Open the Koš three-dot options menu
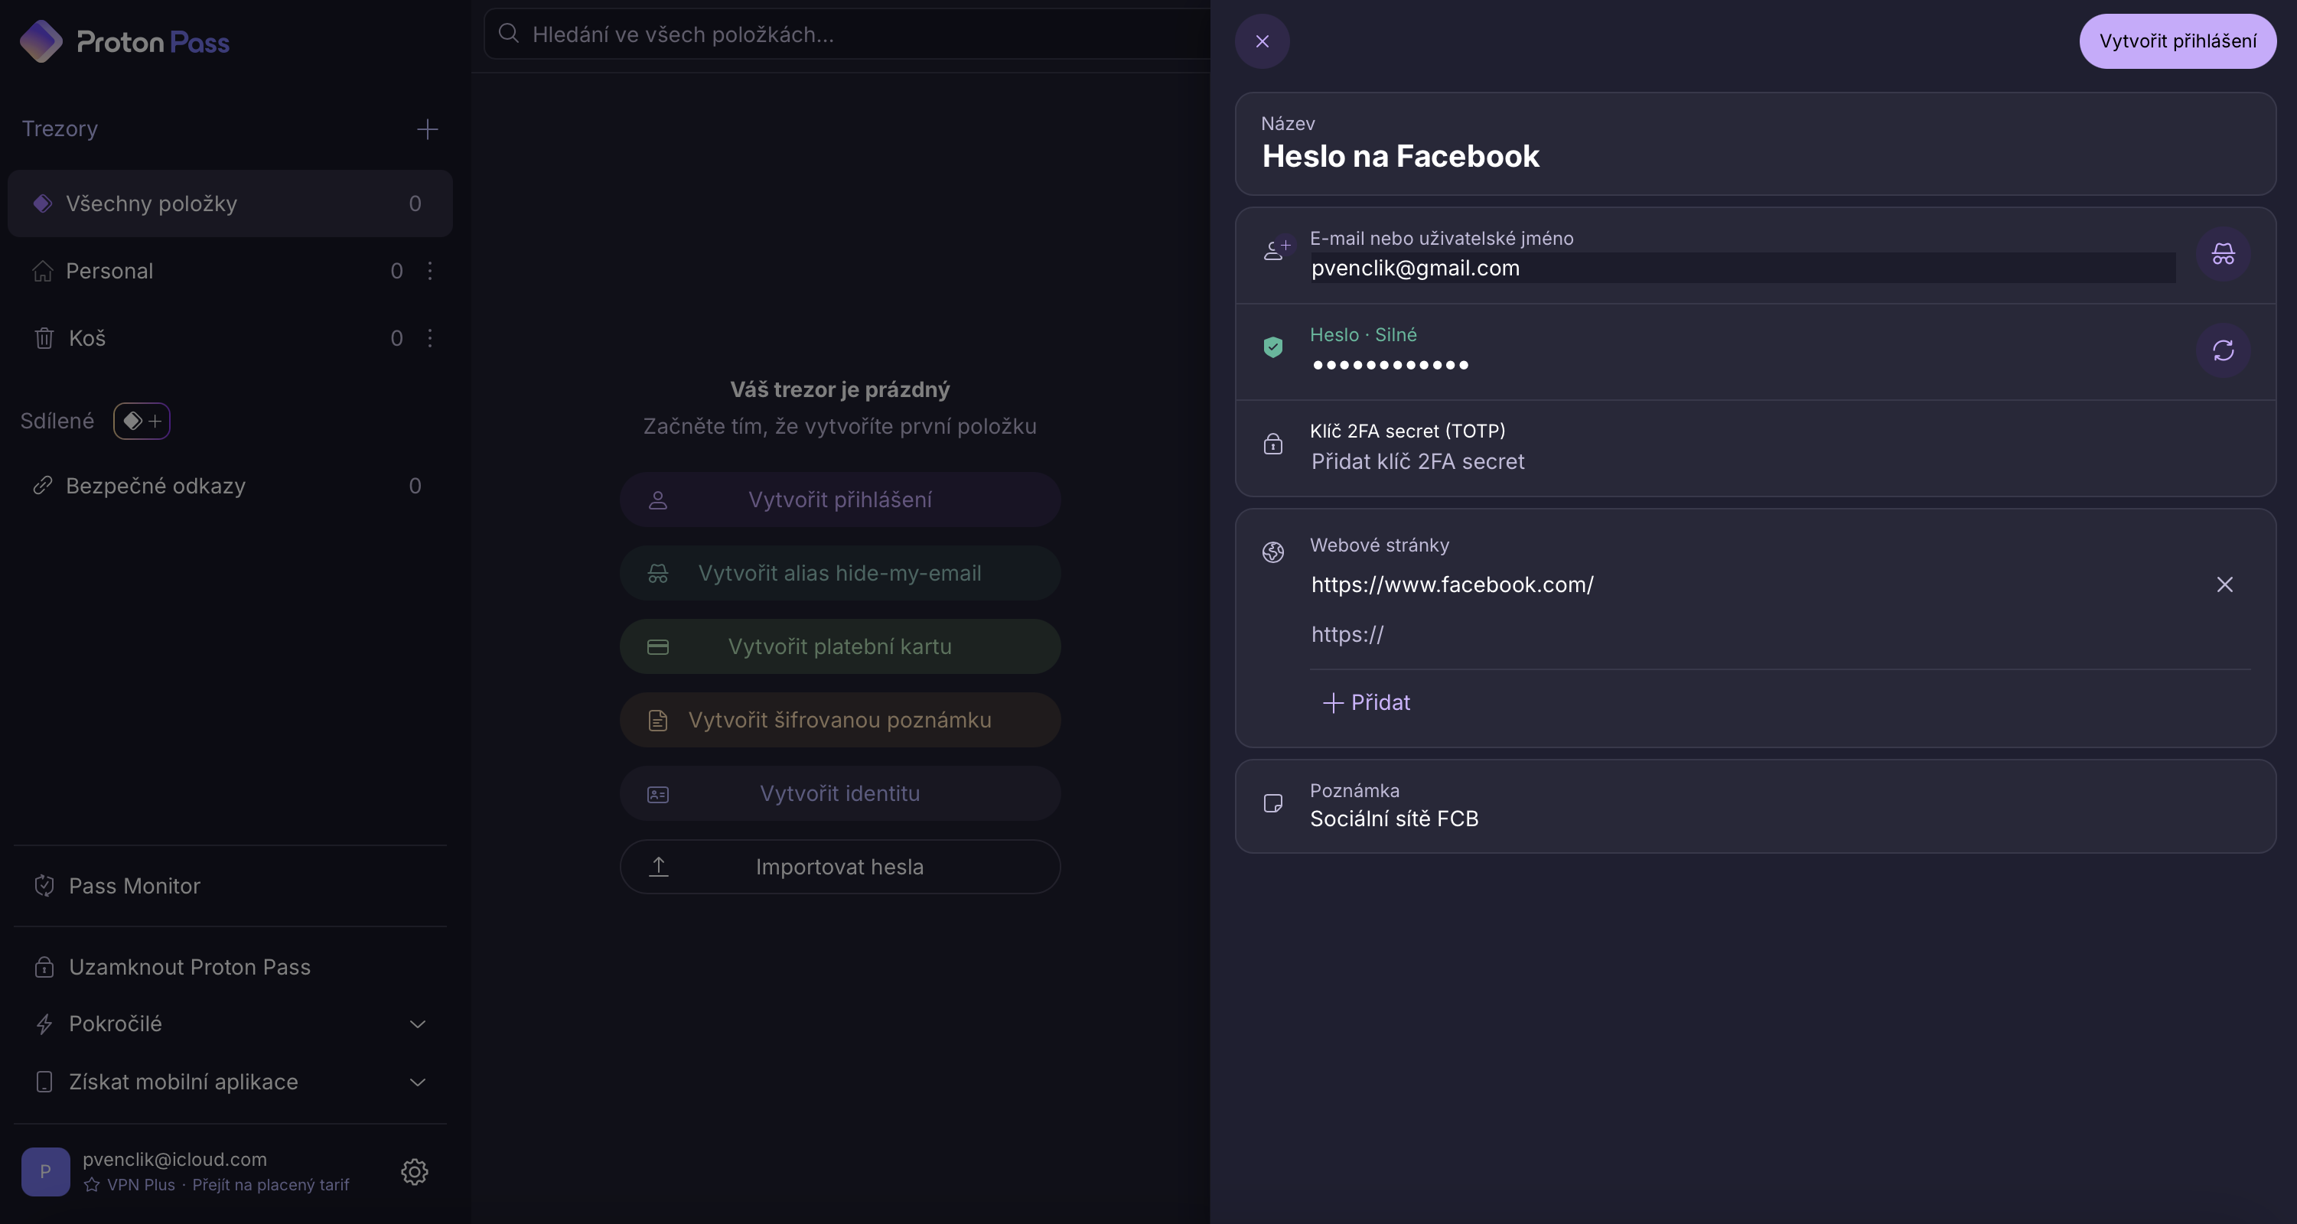The image size is (2297, 1224). pyautogui.click(x=430, y=339)
